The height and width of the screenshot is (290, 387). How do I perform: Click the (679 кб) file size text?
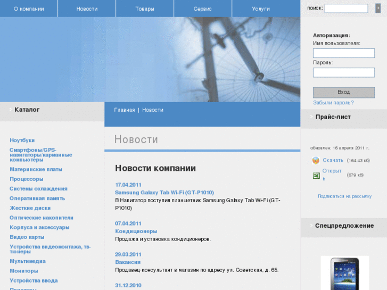(x=355, y=175)
